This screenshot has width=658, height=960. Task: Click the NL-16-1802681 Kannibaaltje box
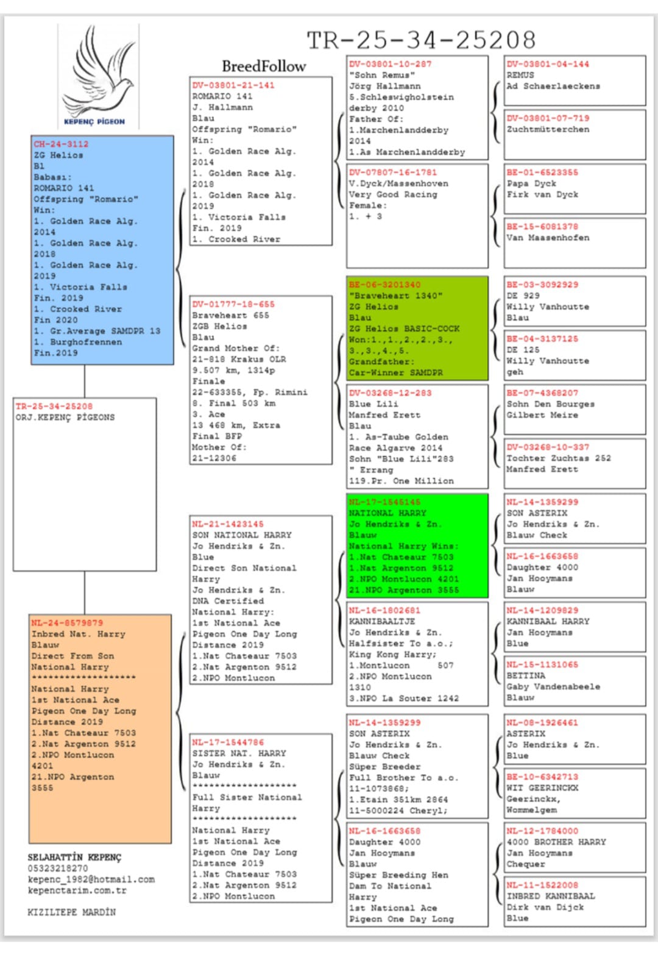click(x=417, y=654)
